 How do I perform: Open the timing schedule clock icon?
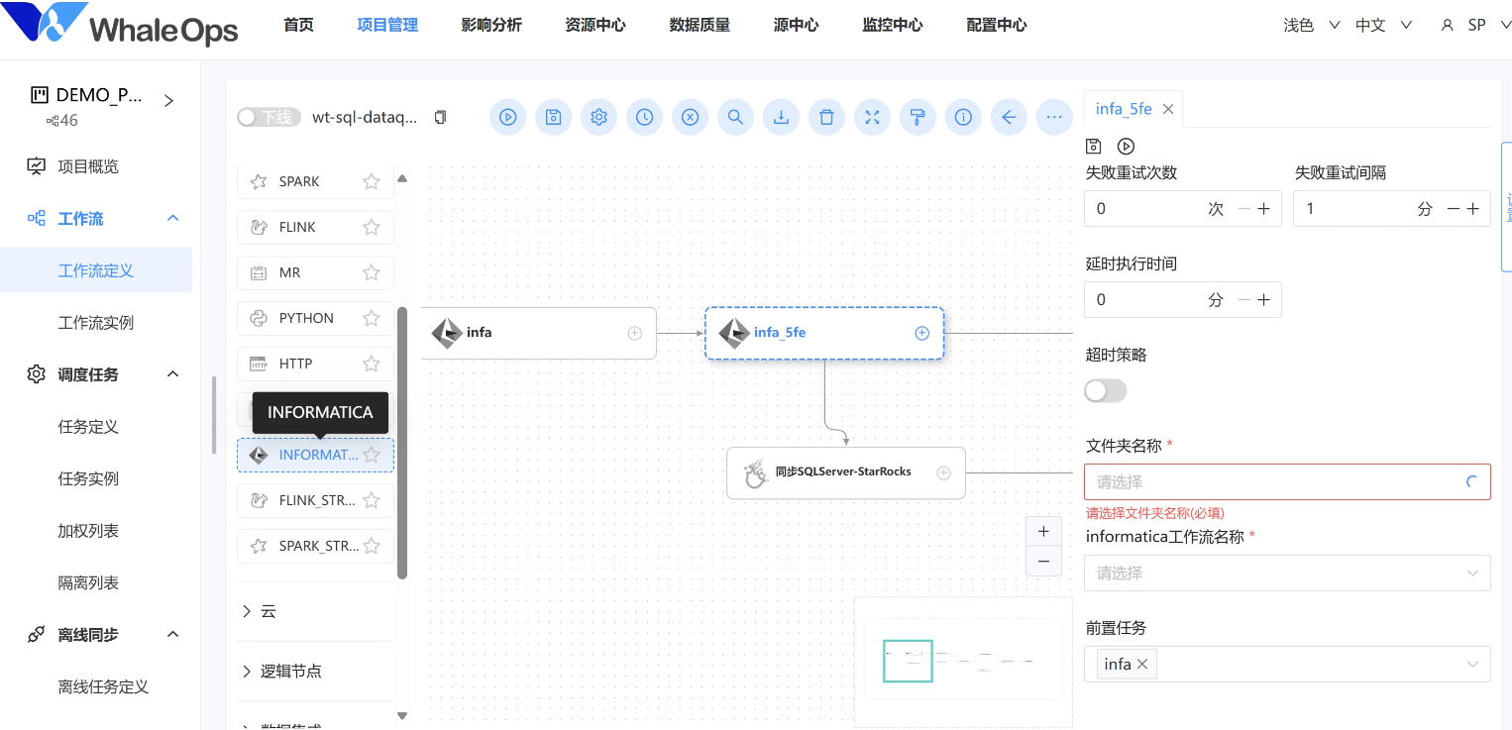(x=644, y=117)
